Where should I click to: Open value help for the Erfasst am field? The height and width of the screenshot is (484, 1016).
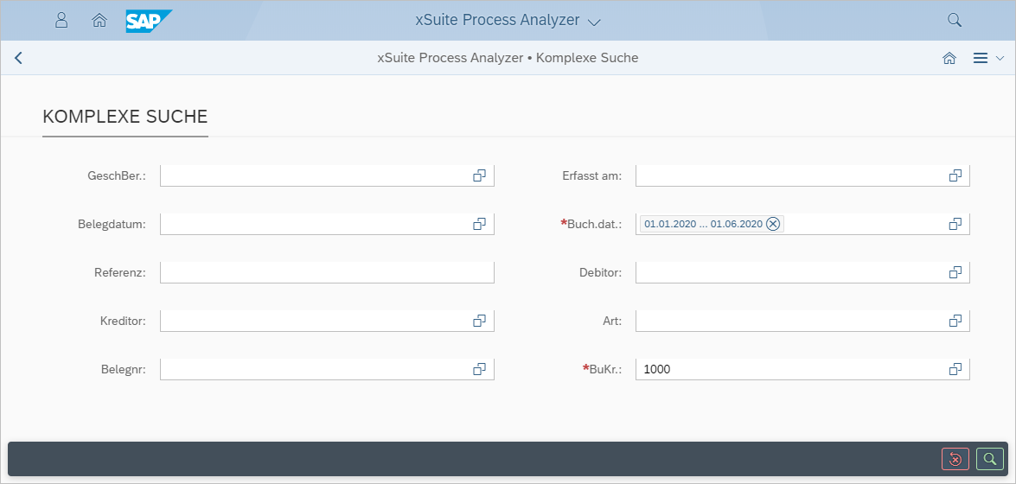tap(955, 175)
